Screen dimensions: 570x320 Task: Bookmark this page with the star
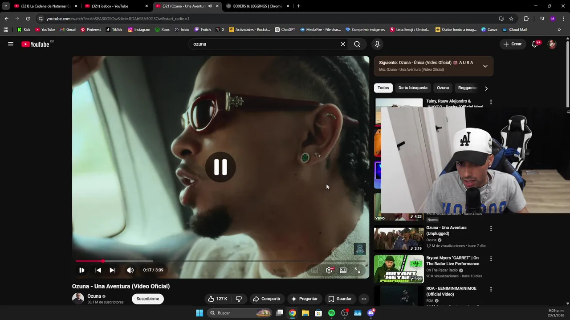click(x=511, y=19)
